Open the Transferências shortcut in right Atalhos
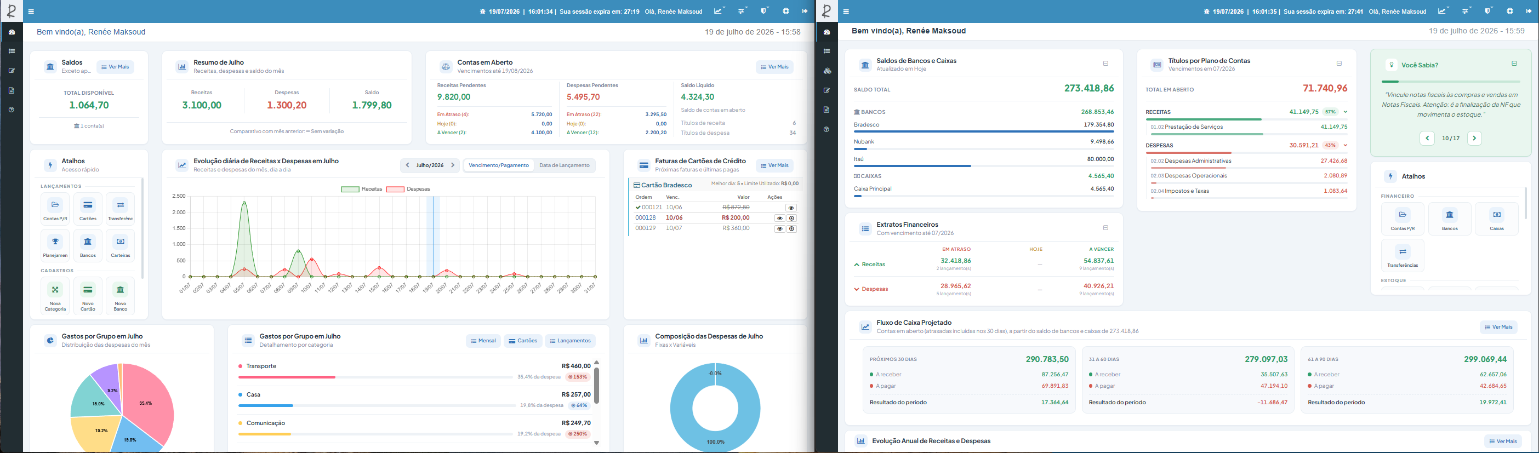The height and width of the screenshot is (453, 1539). pyautogui.click(x=1402, y=255)
